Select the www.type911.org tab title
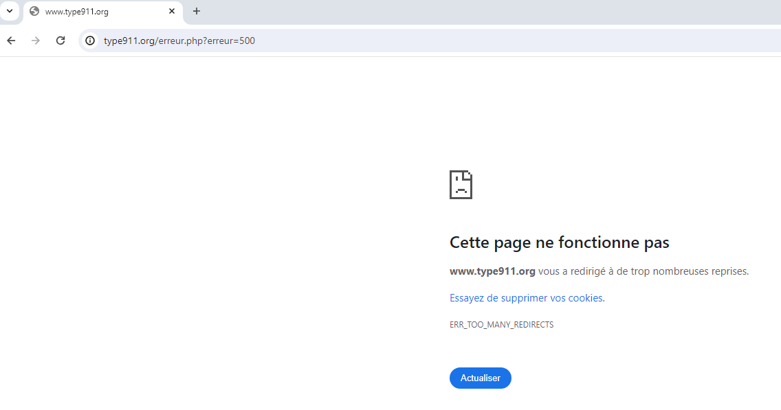 [77, 12]
